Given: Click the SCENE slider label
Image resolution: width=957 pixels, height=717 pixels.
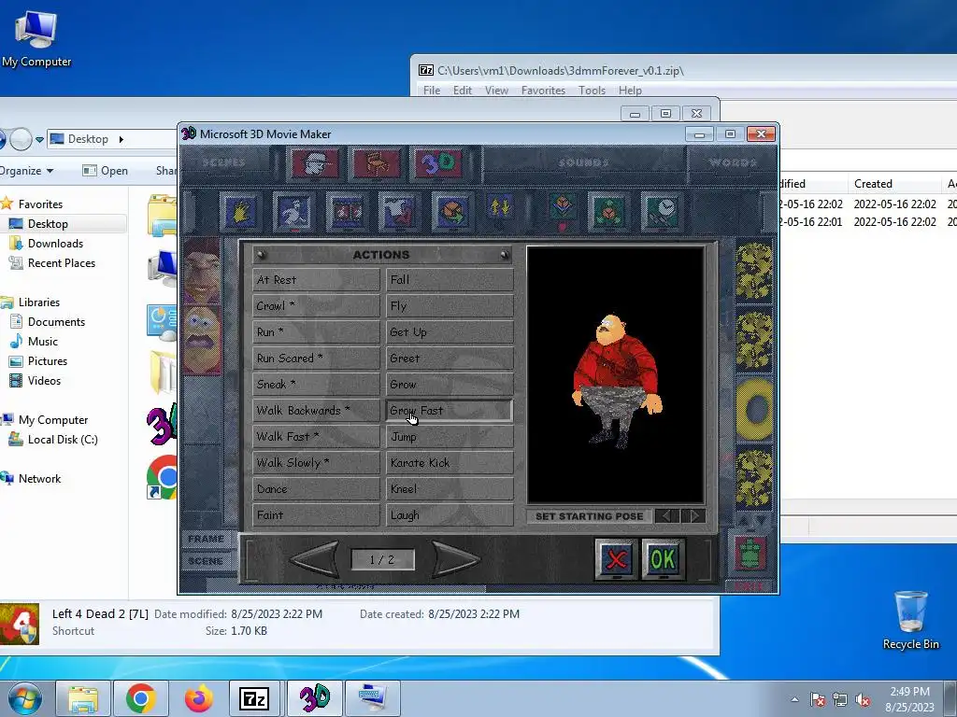Looking at the screenshot, I should pos(207,561).
